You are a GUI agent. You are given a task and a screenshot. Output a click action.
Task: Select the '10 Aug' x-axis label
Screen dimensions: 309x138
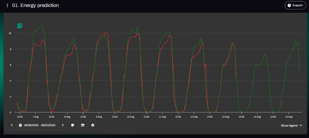(130, 117)
